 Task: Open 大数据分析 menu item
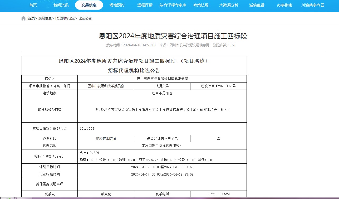tap(229, 5)
